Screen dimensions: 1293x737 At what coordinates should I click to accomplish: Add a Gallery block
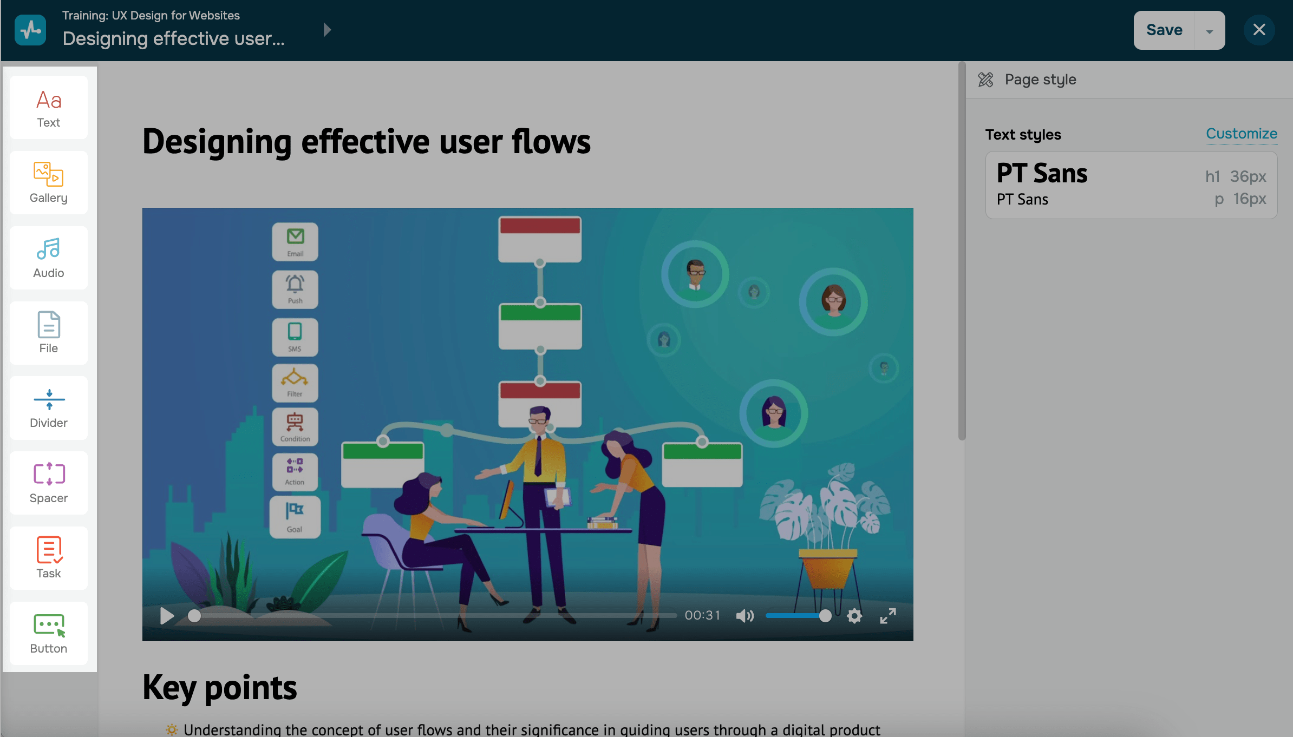[x=49, y=183]
